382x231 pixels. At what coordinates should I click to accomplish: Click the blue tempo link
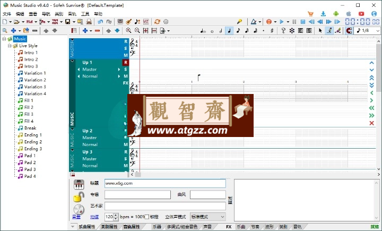click(94, 217)
